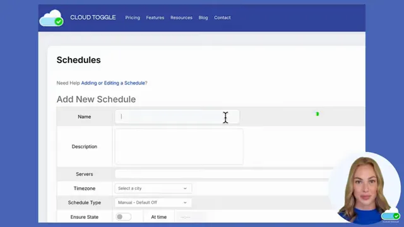This screenshot has width=404, height=227.
Task: Click the Description row label
Action: click(x=84, y=146)
